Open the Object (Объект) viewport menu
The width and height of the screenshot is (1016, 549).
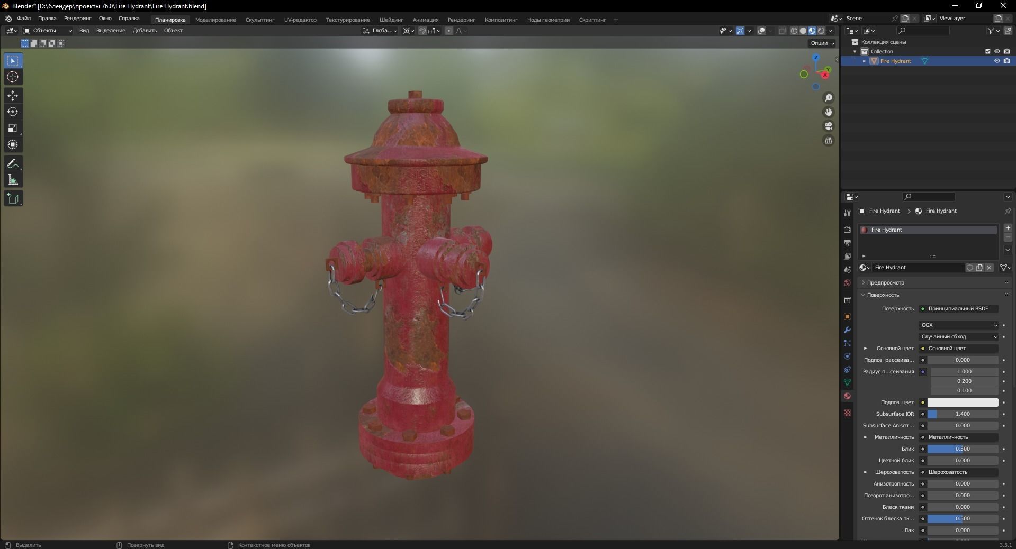coord(173,31)
